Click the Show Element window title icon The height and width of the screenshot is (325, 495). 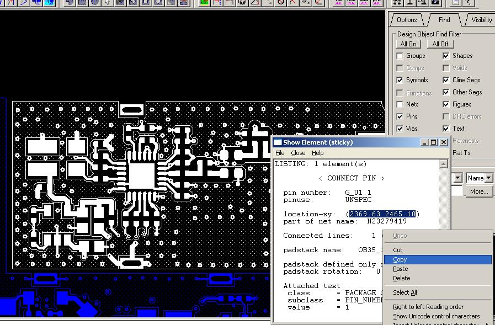tap(278, 142)
